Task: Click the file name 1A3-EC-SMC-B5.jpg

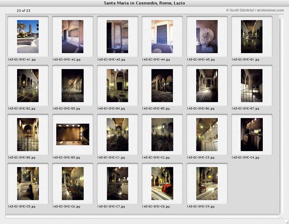Action: tap(156, 108)
